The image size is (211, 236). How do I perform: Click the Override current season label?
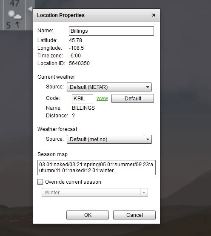[x=73, y=182]
